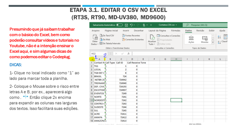Viewport: 237px width, 125px height.
Task: Click the cell containing 72412
Action: 121,117
